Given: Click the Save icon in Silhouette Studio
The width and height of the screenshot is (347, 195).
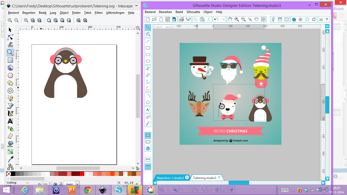Looking at the screenshot, I should point(168,19).
